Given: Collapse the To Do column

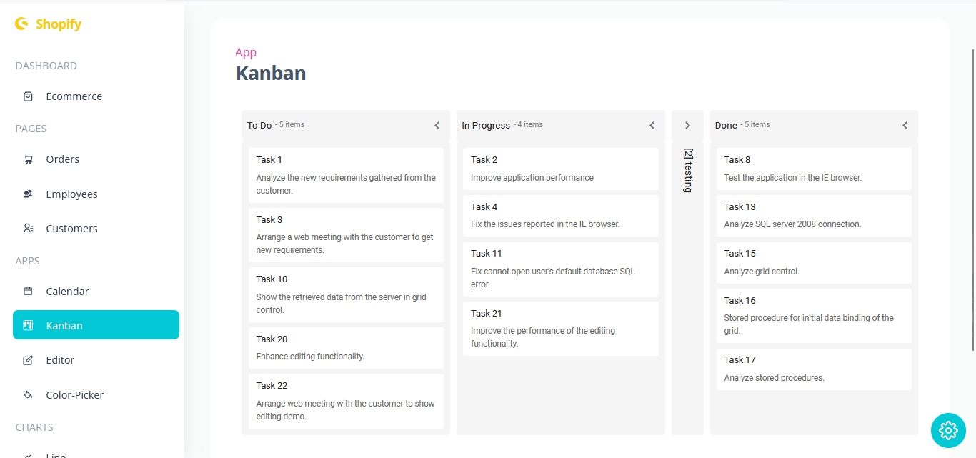Looking at the screenshot, I should (x=437, y=125).
